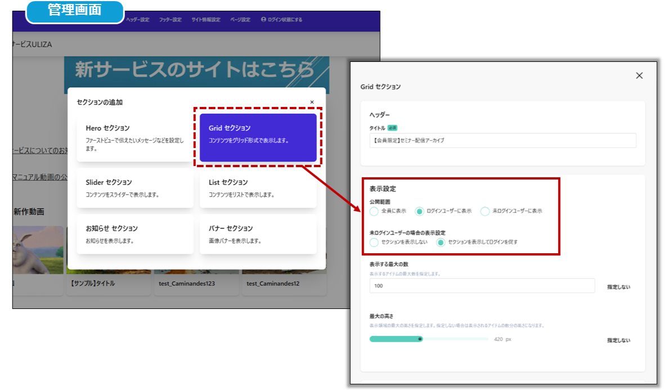The width and height of the screenshot is (672, 390).
Task: Click the 最大の高さ slider handle
Action: (420, 339)
